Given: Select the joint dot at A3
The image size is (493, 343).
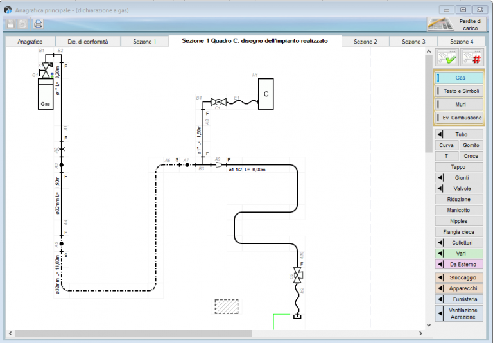Looking at the screenshot, I should tap(62, 165).
